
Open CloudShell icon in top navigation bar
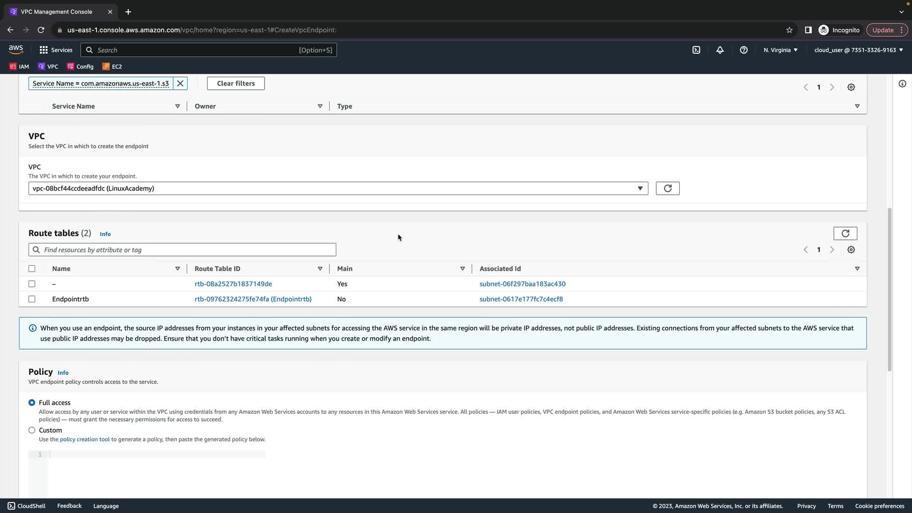696,50
